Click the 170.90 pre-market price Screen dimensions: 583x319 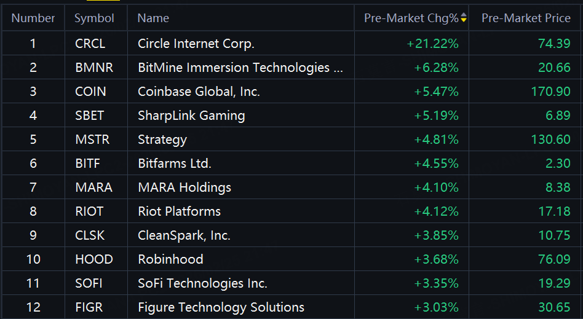pos(550,92)
